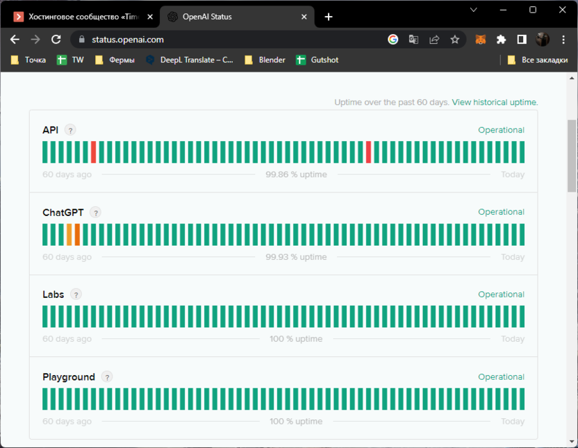
Task: Click last Today bar in Labs row
Action: coord(522,317)
